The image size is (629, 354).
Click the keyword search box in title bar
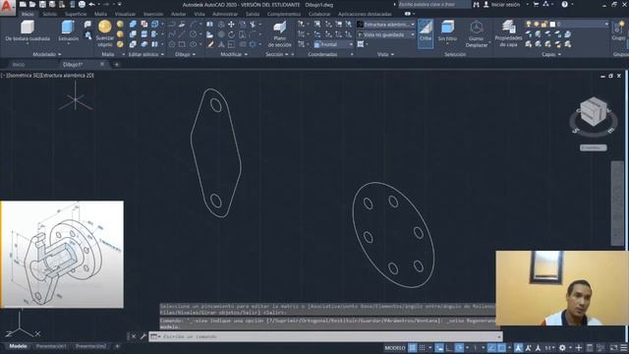coord(434,4)
